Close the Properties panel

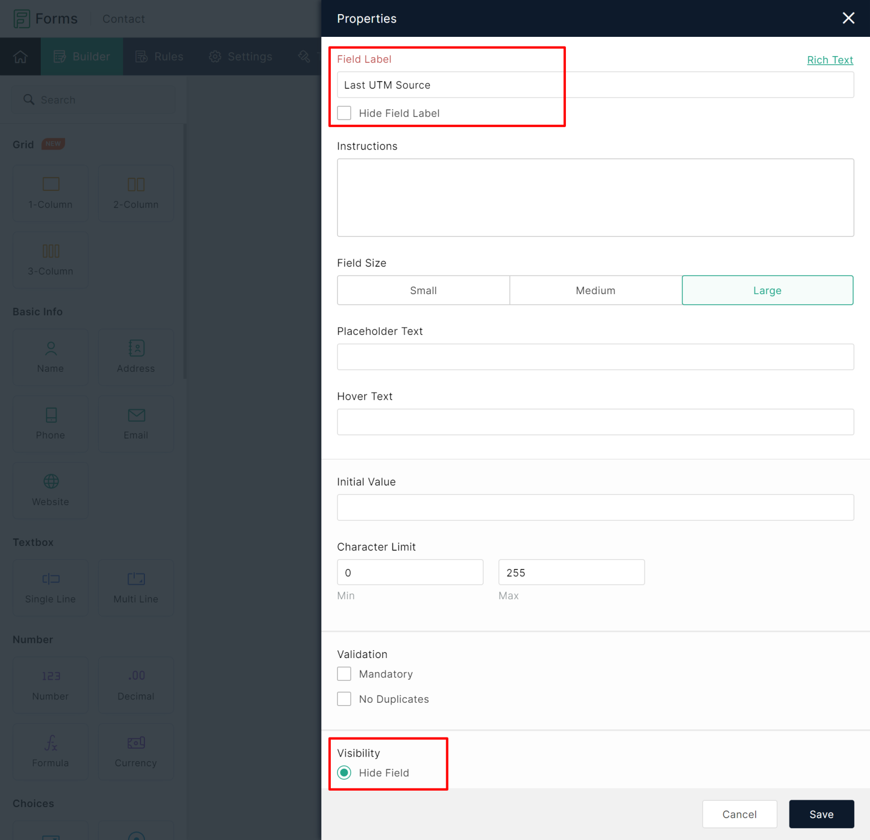[x=848, y=18]
